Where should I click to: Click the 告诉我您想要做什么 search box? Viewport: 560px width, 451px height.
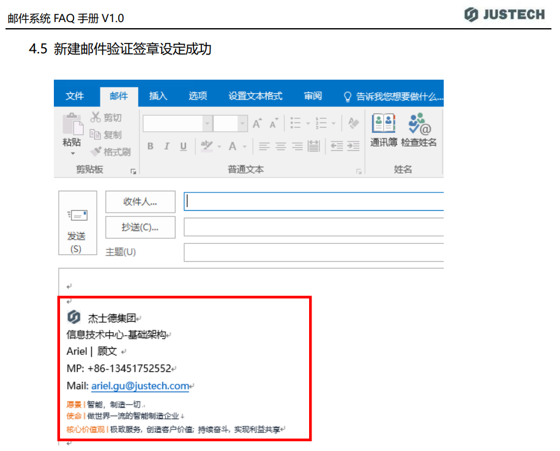click(x=393, y=97)
